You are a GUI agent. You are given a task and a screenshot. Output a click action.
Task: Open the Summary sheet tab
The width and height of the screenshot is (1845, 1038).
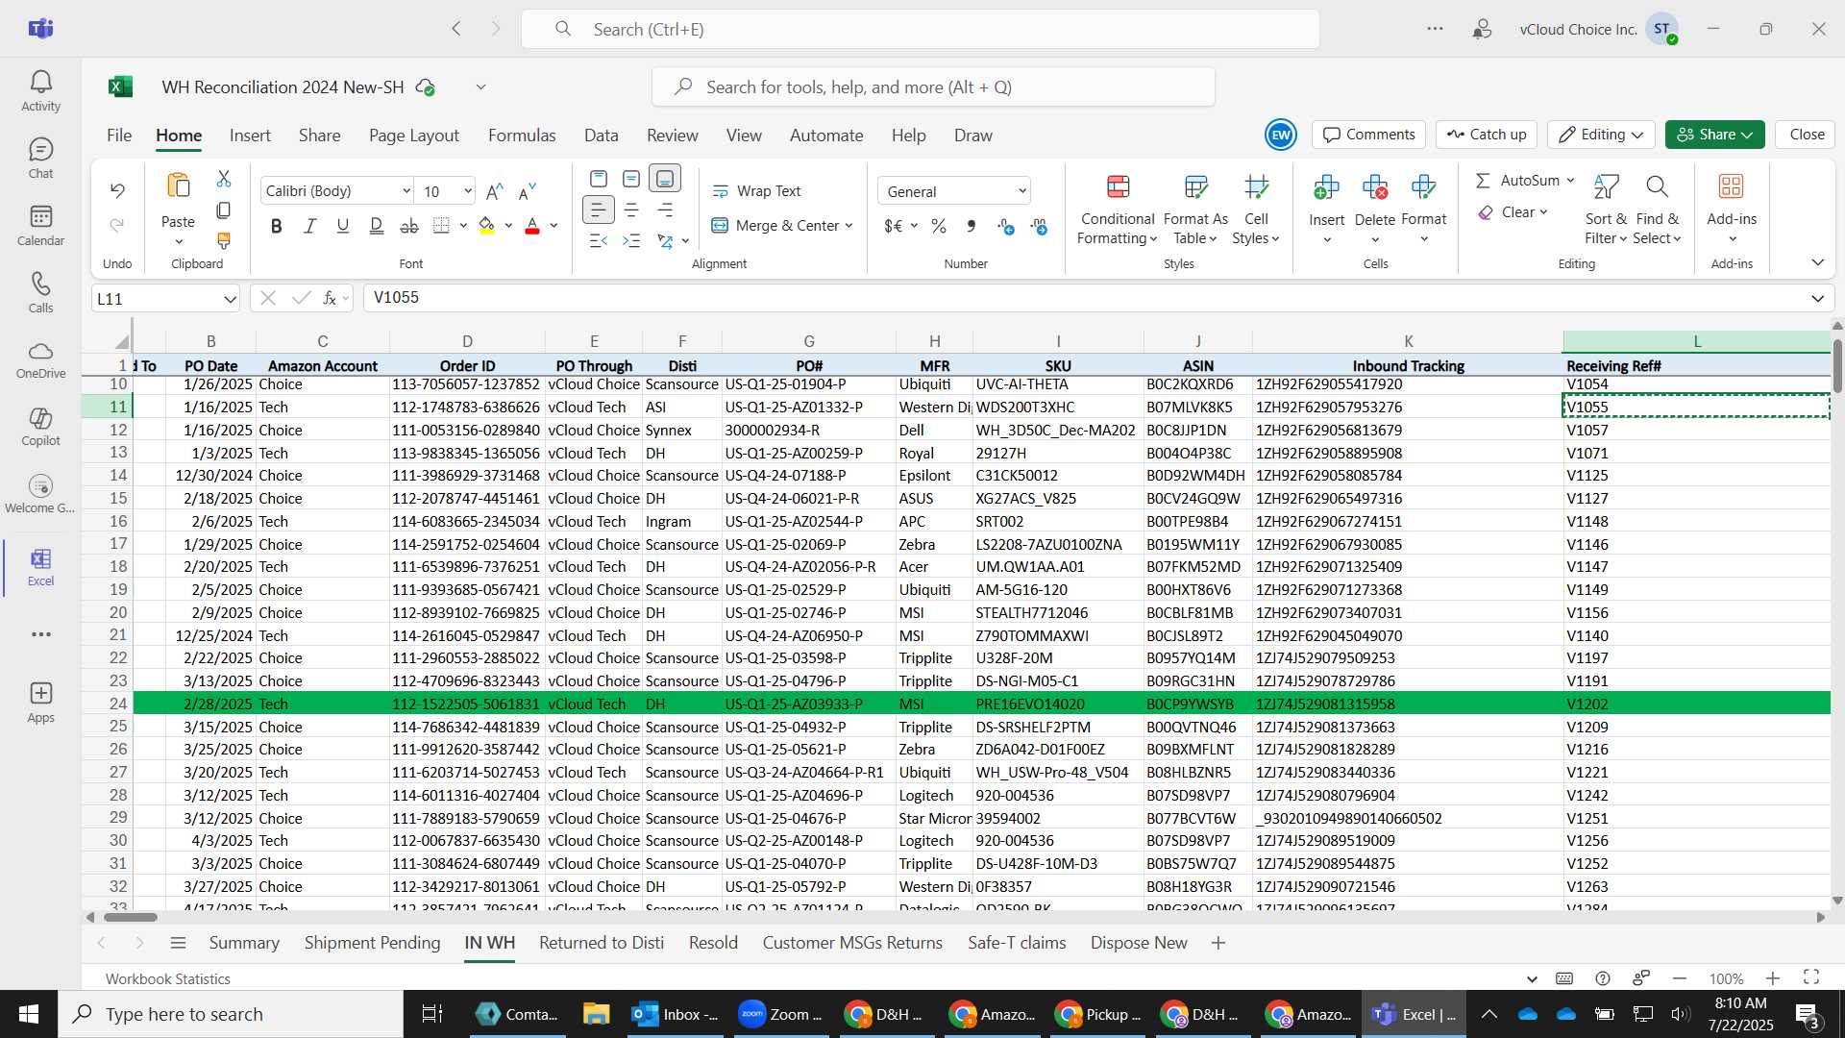coord(244,943)
